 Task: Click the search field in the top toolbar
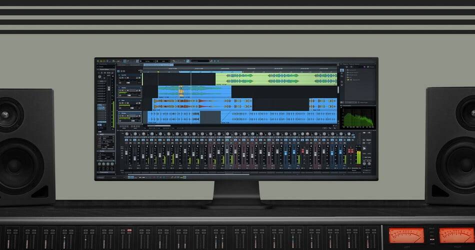[x=200, y=61]
